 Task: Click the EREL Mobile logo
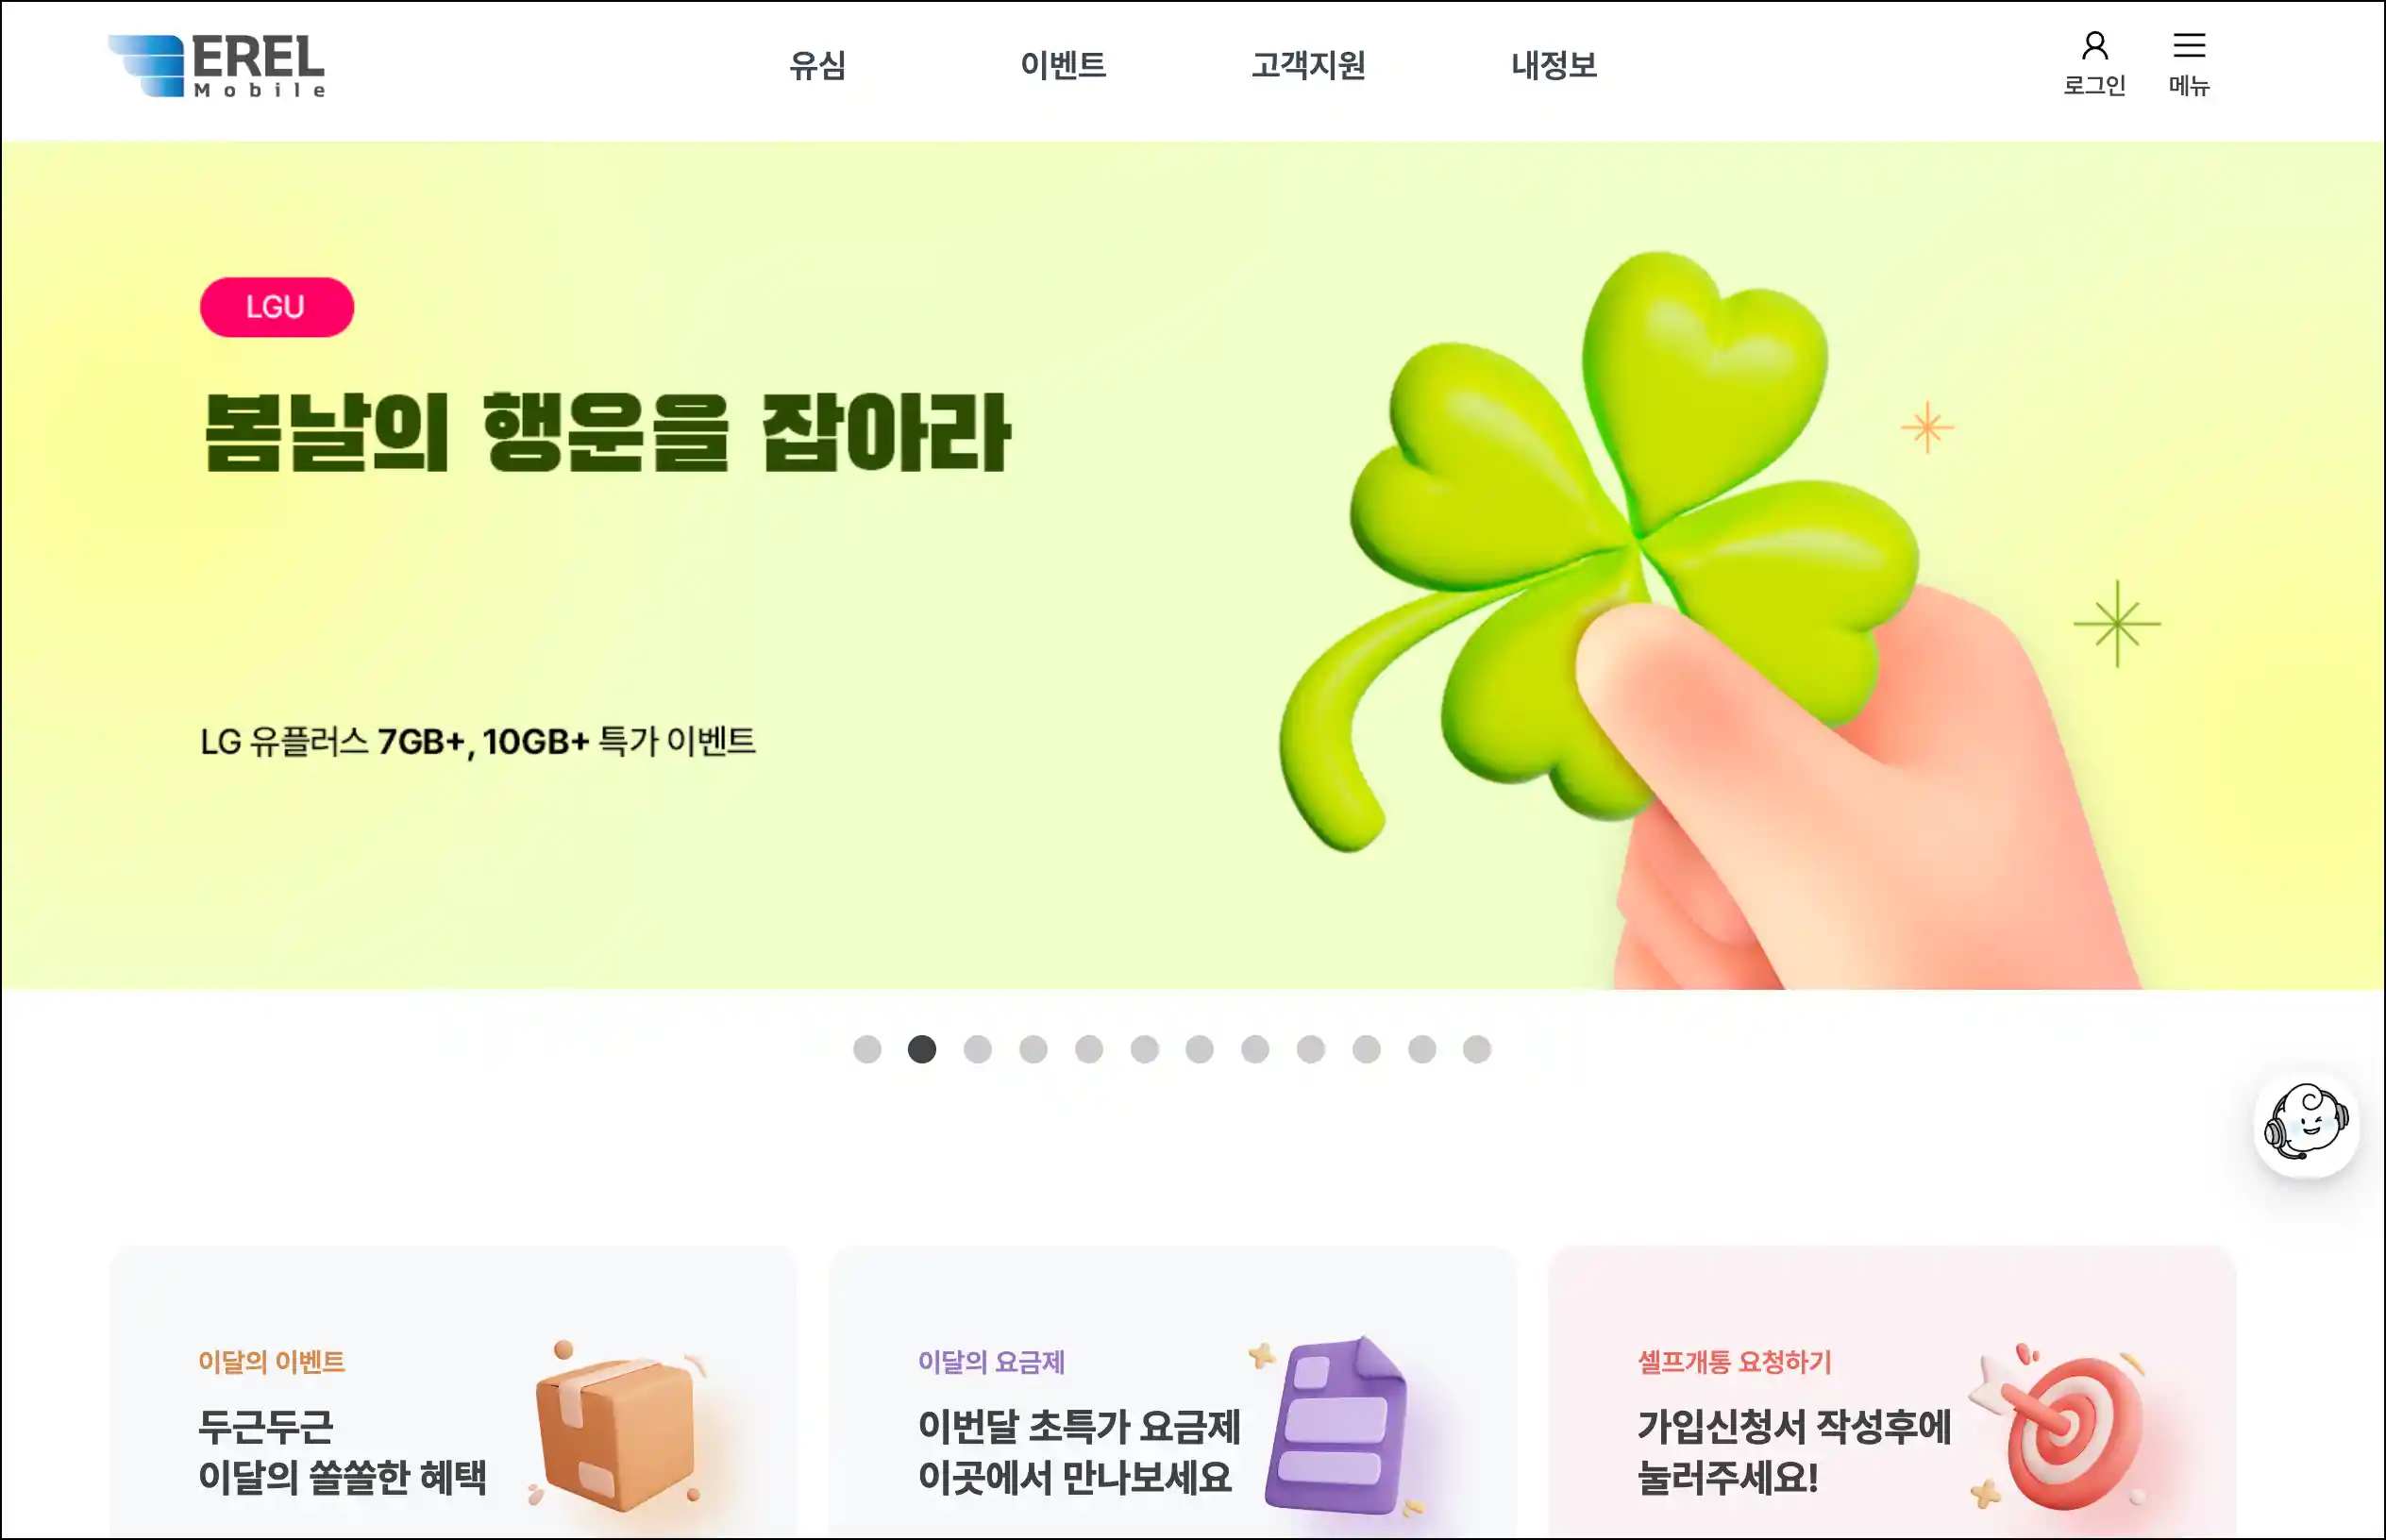[216, 66]
